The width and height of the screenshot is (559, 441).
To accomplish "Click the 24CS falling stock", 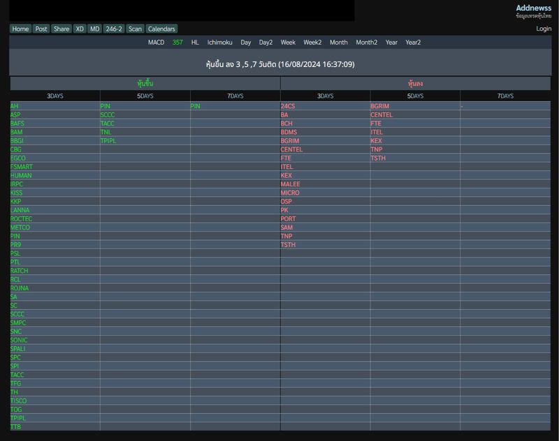I will [x=288, y=106].
